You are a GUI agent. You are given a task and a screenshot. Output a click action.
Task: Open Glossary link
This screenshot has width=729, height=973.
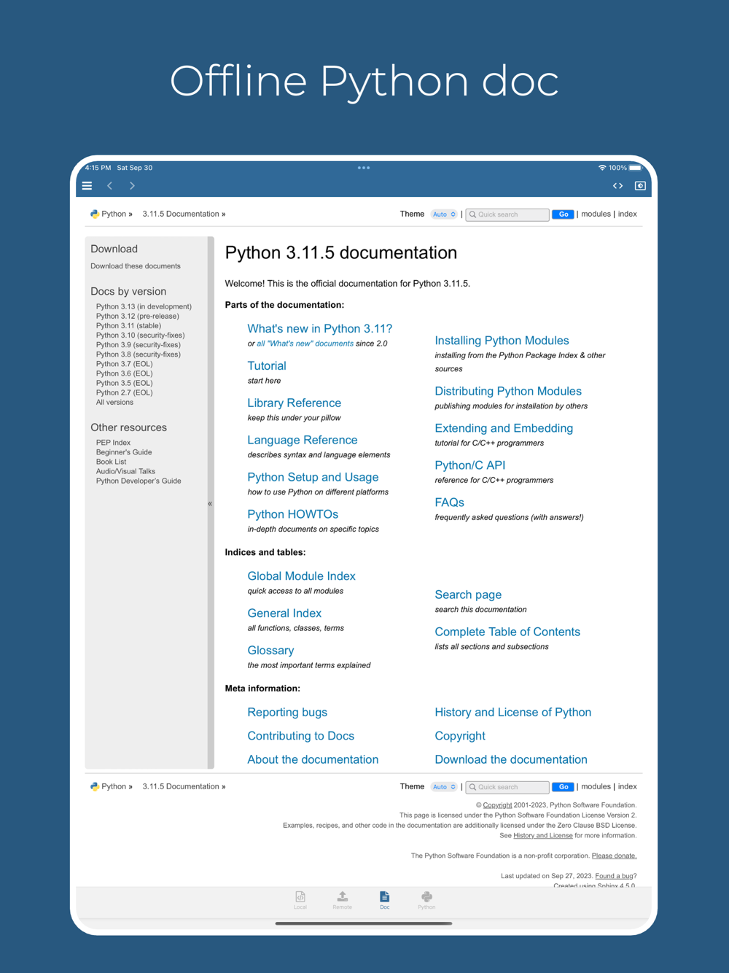pyautogui.click(x=270, y=651)
